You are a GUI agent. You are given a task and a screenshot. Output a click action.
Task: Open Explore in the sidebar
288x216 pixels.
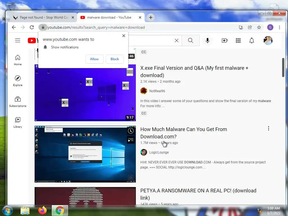(x=18, y=81)
